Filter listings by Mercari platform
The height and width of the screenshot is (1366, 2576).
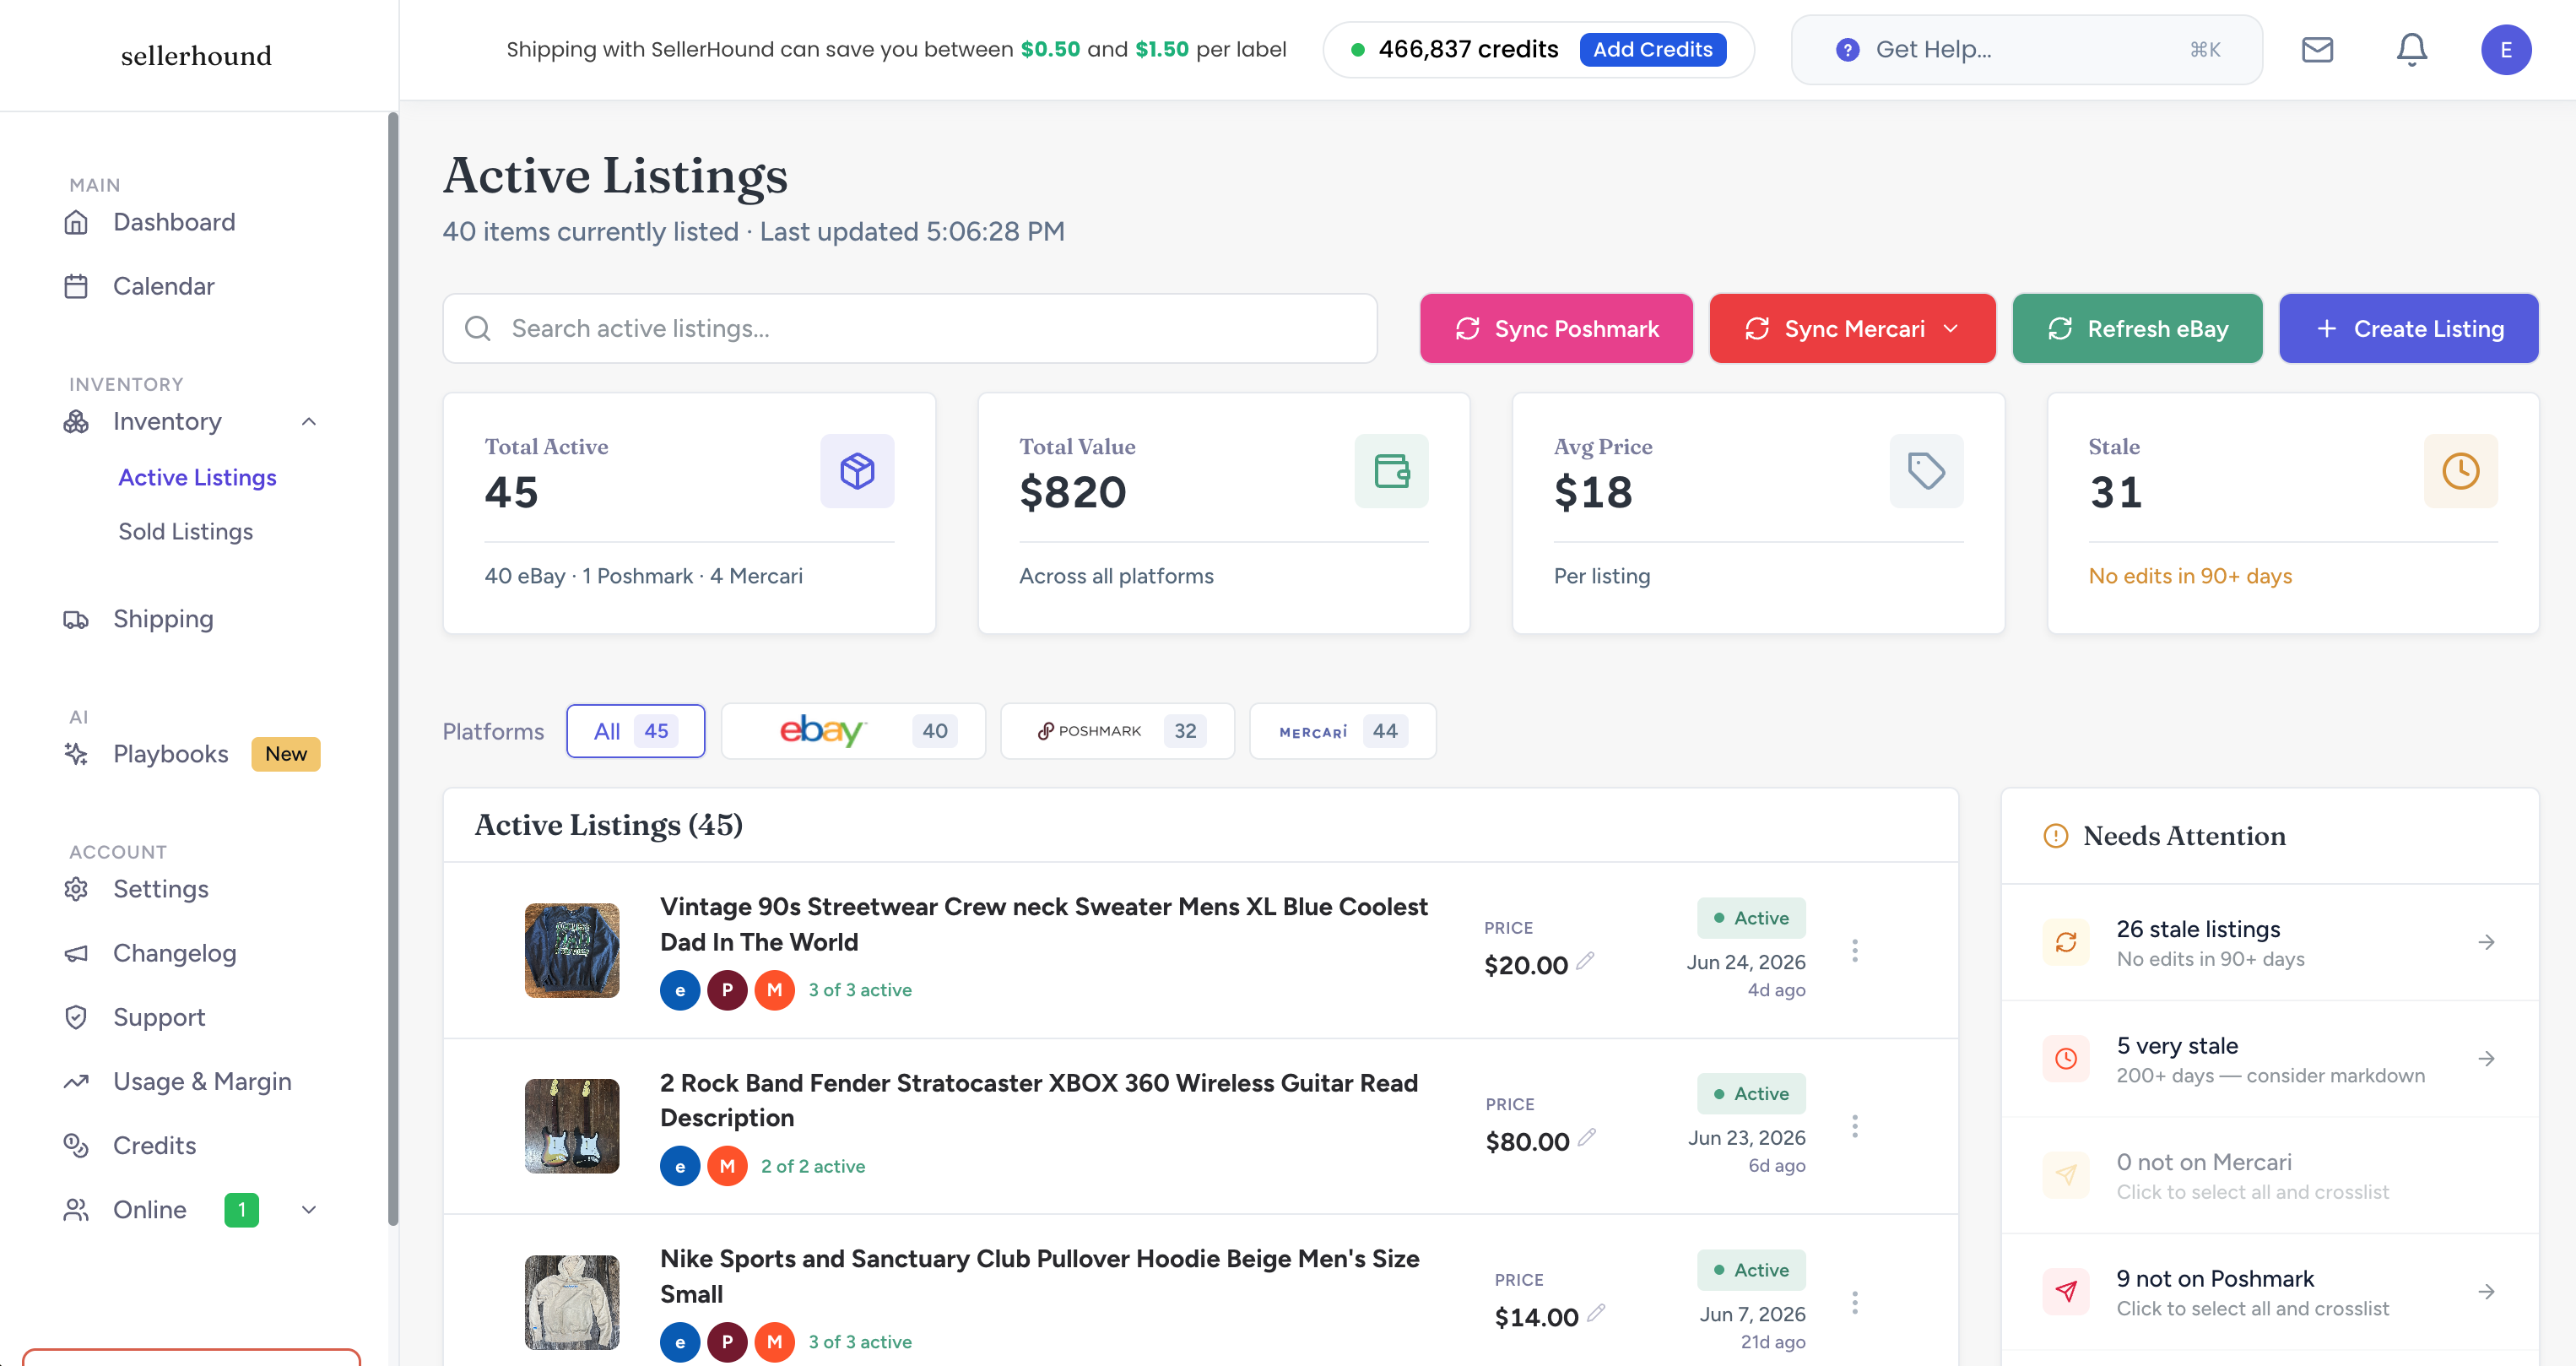point(1343,731)
